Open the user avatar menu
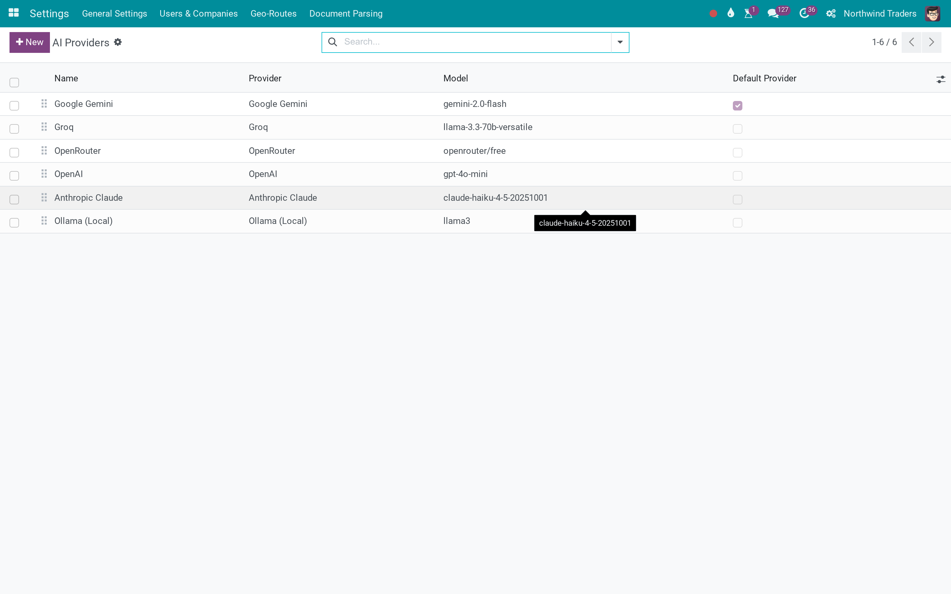This screenshot has width=951, height=594. point(933,14)
